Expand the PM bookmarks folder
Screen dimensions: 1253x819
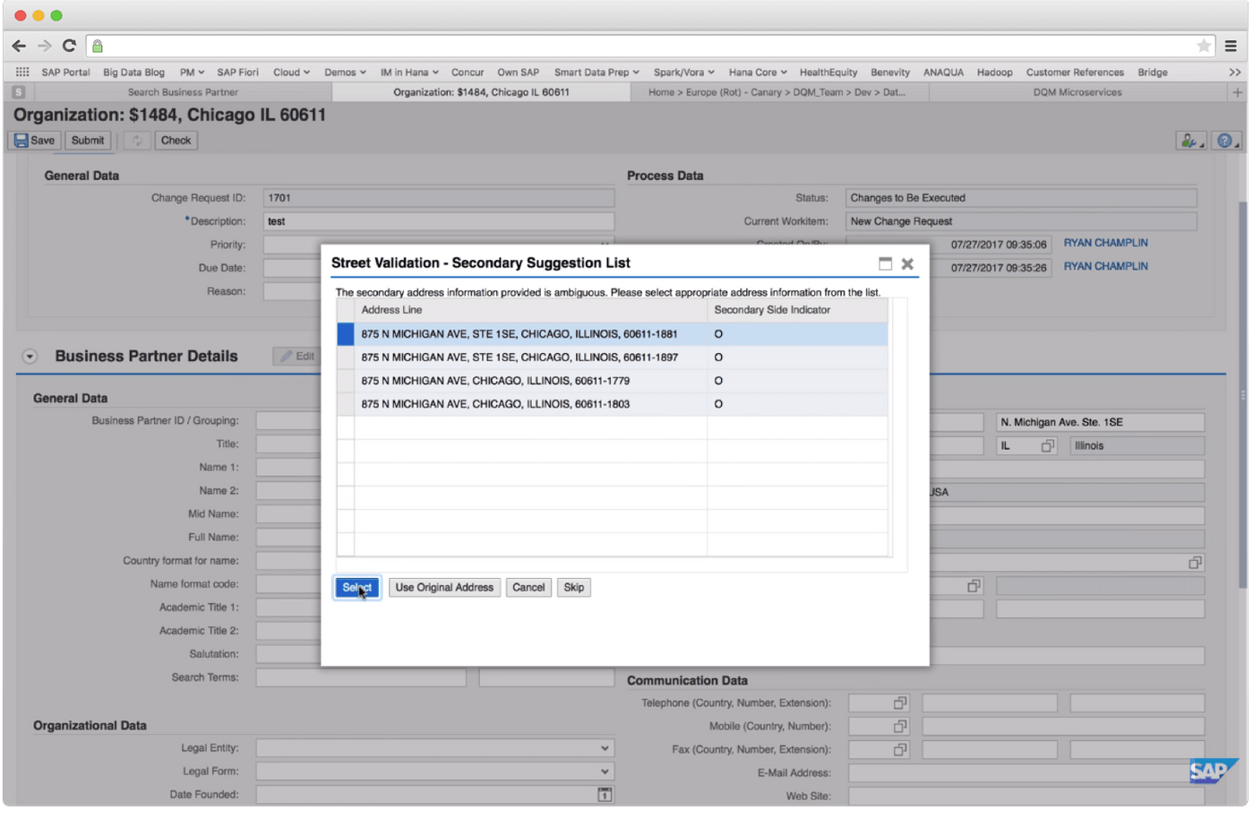(x=192, y=73)
